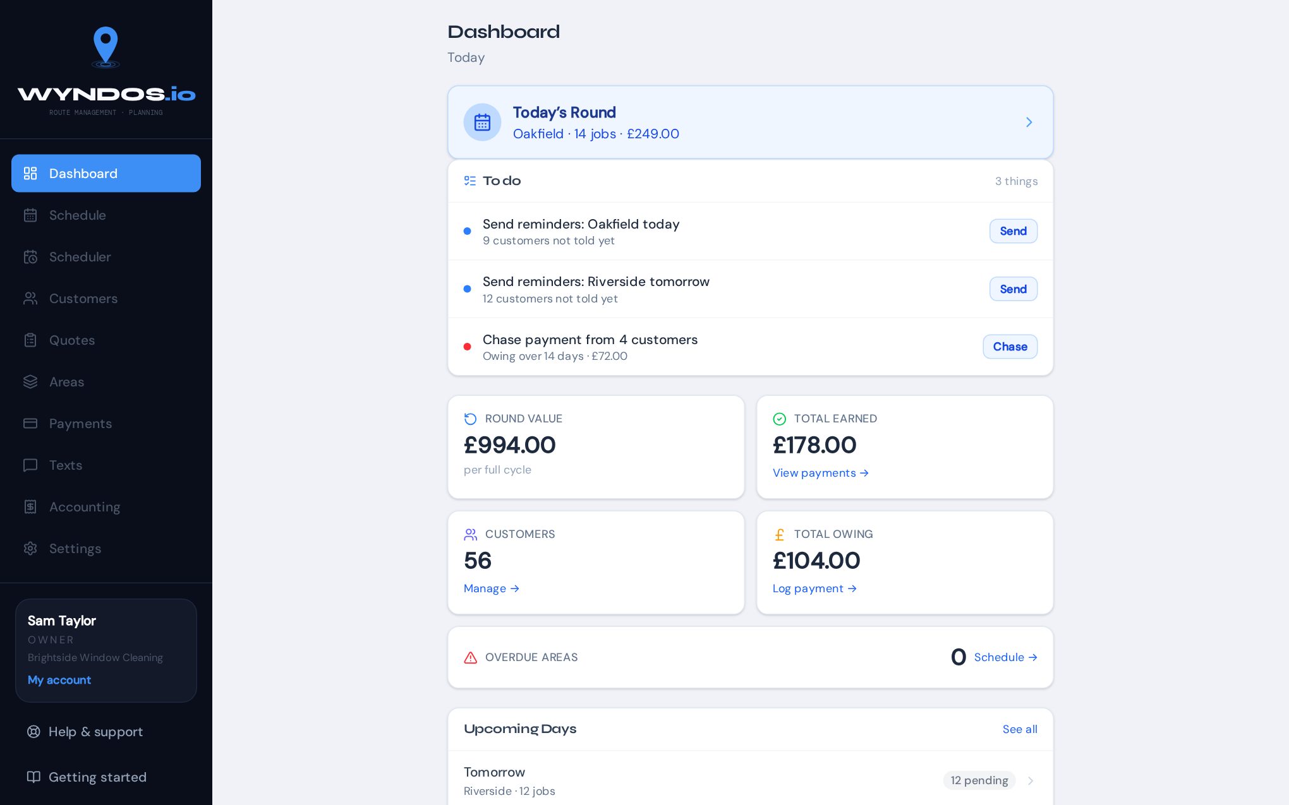
Task: Click the Manage customers link
Action: pyautogui.click(x=492, y=588)
